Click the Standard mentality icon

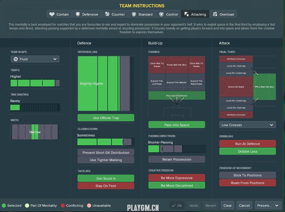[134, 14]
